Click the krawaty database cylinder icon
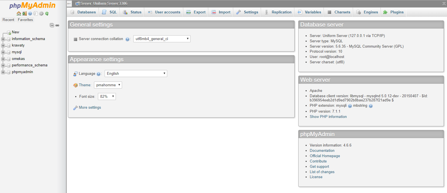Screen dimensions: 447x193 click(9, 45)
